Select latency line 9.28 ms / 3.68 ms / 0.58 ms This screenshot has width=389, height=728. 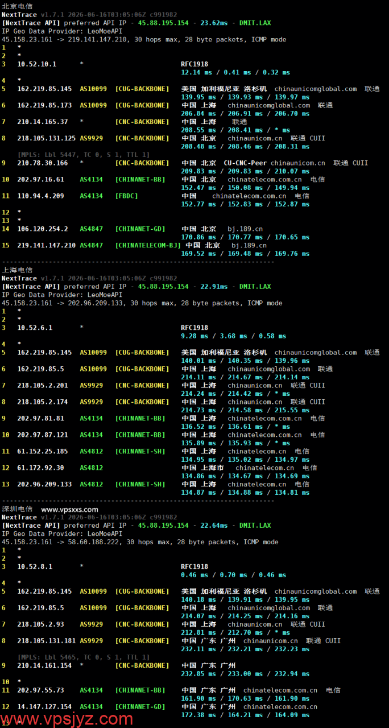pyautogui.click(x=234, y=336)
